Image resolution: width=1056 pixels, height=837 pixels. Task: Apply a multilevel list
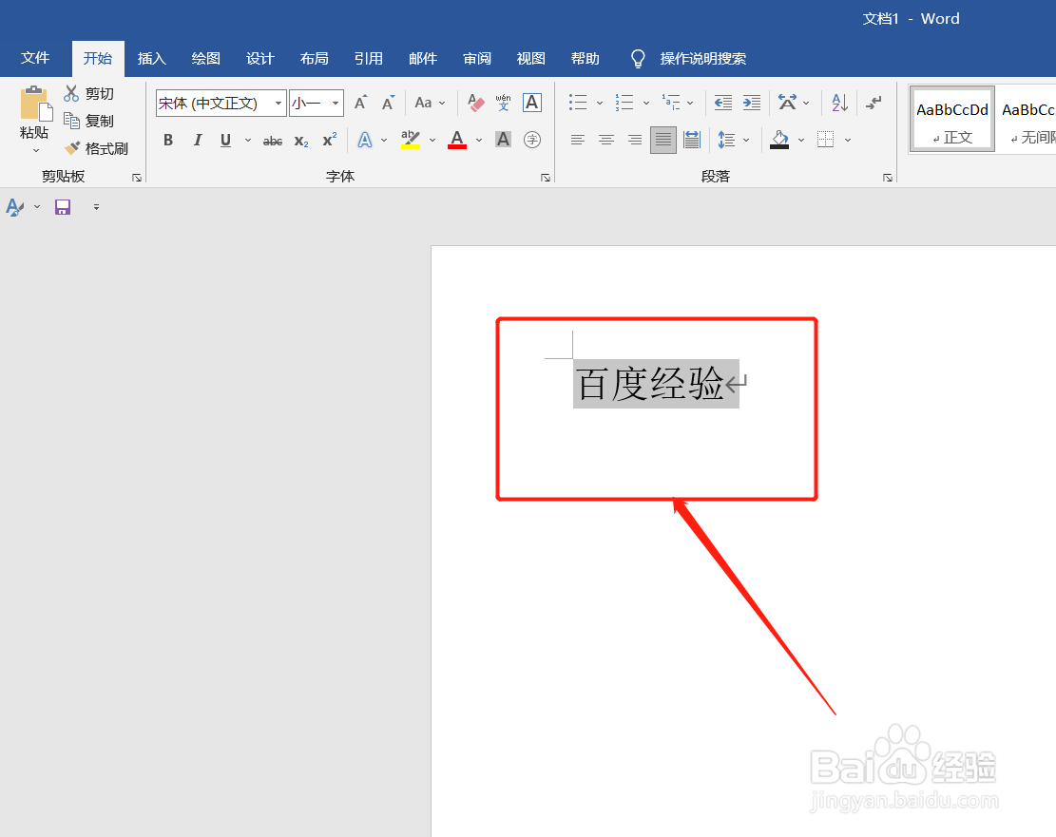pyautogui.click(x=671, y=103)
